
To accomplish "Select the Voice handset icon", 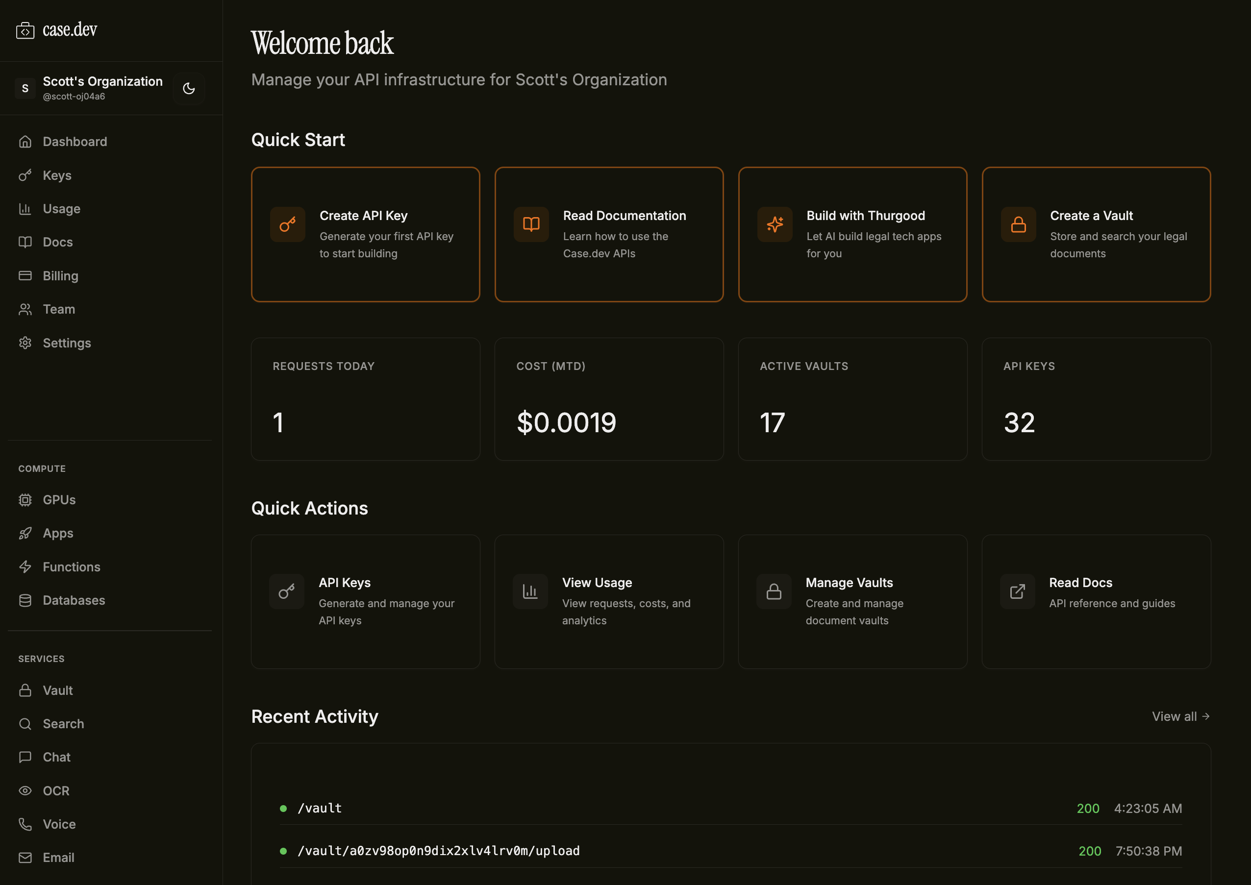I will point(25,824).
